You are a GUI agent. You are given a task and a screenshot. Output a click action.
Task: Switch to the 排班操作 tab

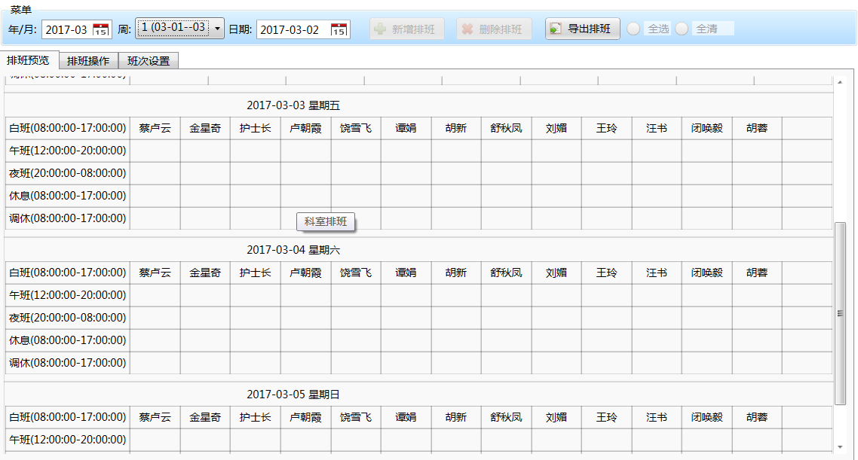point(88,61)
